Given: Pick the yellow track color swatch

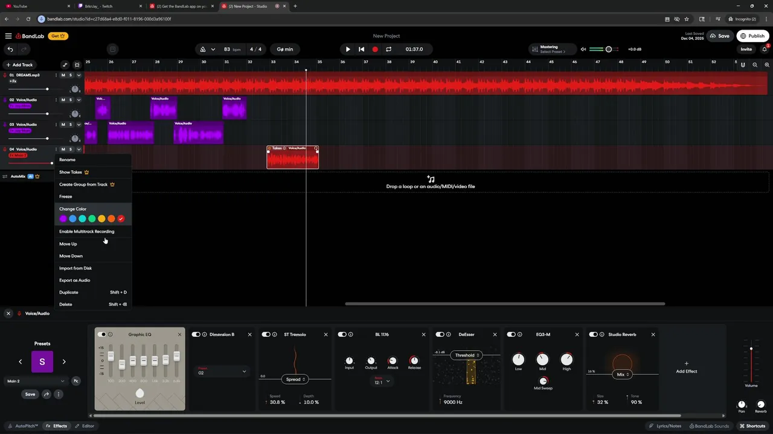Looking at the screenshot, I should (x=101, y=219).
